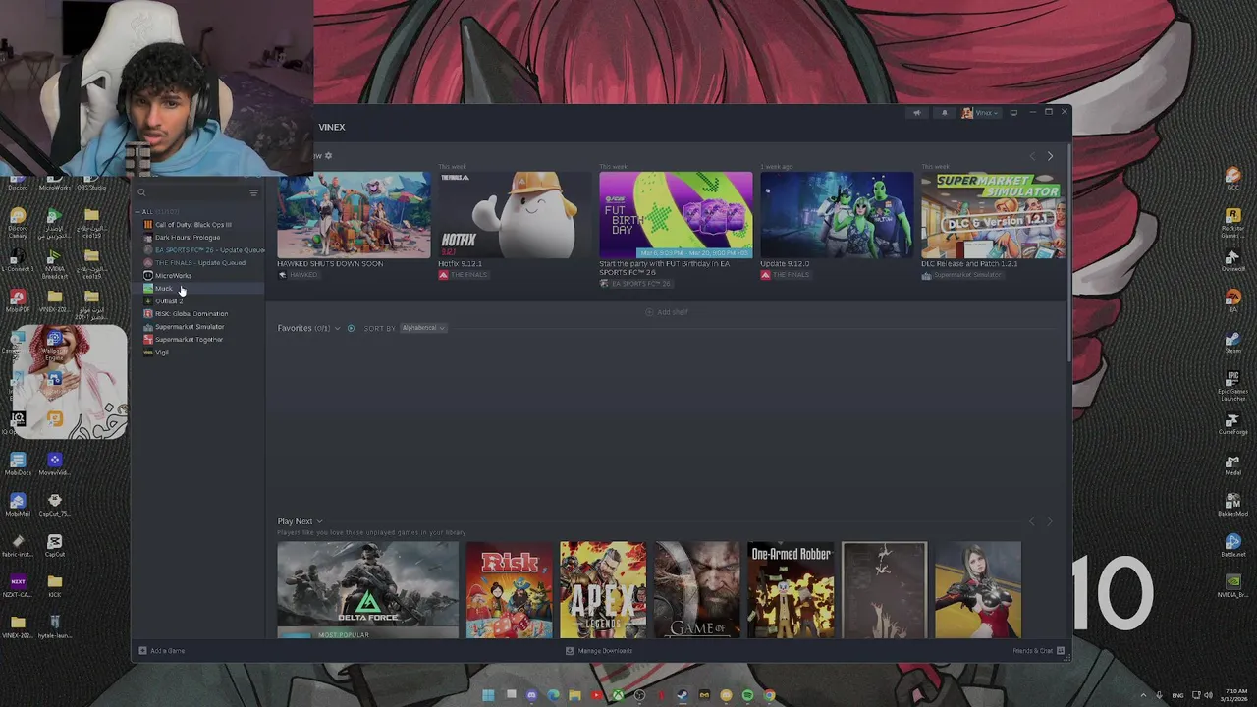Open the Steam announcements megaphone icon
The height and width of the screenshot is (707, 1257).
tap(917, 113)
